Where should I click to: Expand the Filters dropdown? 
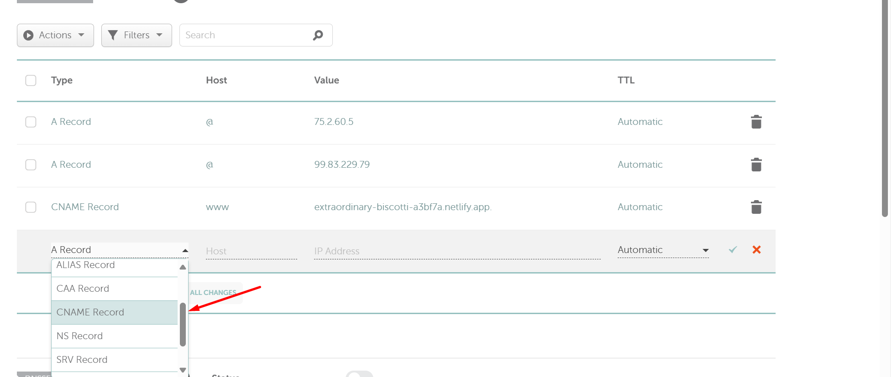[x=136, y=35]
